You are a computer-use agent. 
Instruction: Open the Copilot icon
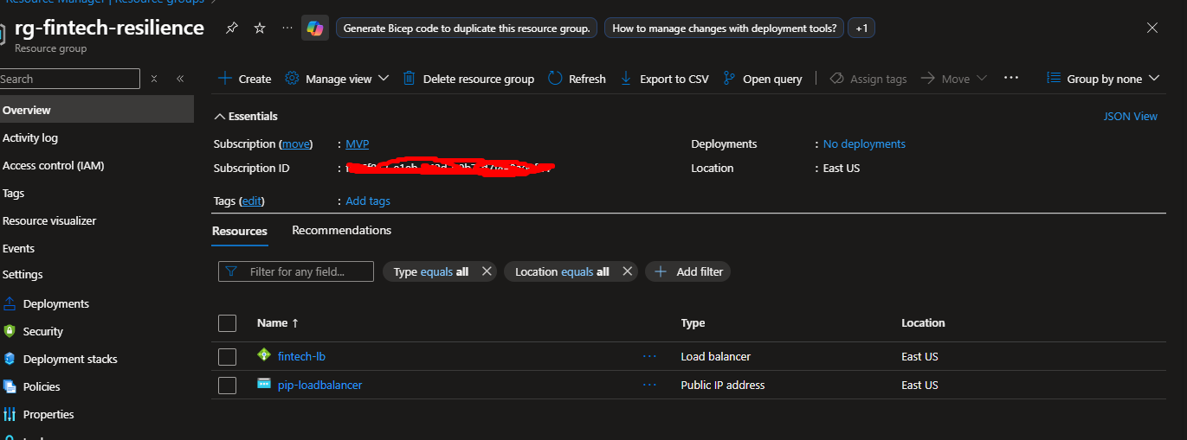(x=314, y=29)
